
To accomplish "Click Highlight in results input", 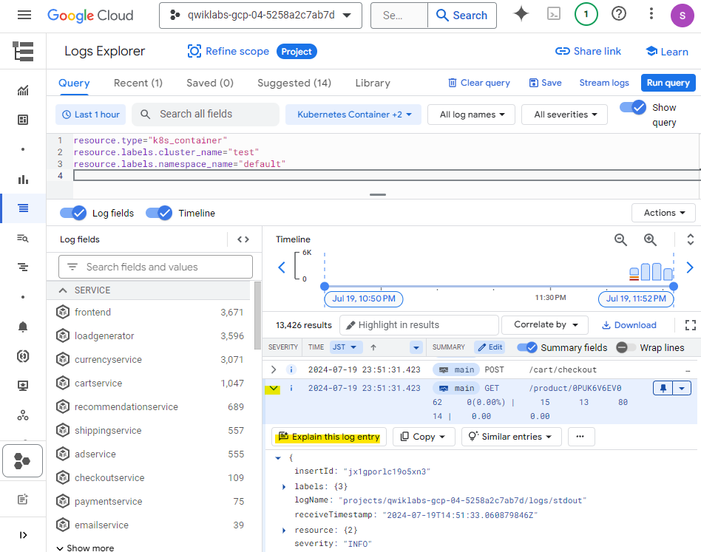I will tap(419, 325).
